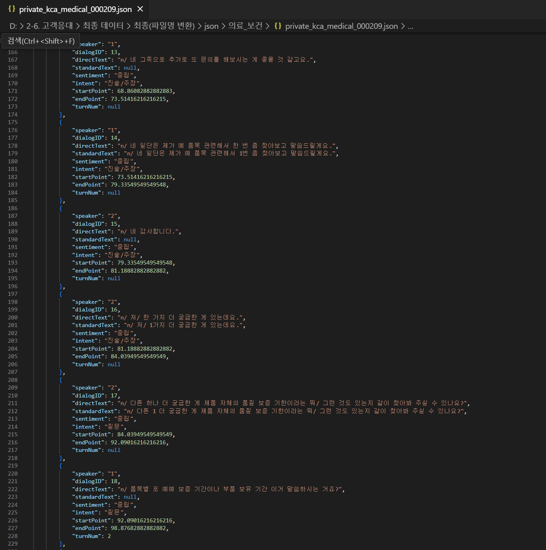Open the file name breadcrumb segment
Image resolution: width=546 pixels, height=550 pixels.
coord(341,26)
